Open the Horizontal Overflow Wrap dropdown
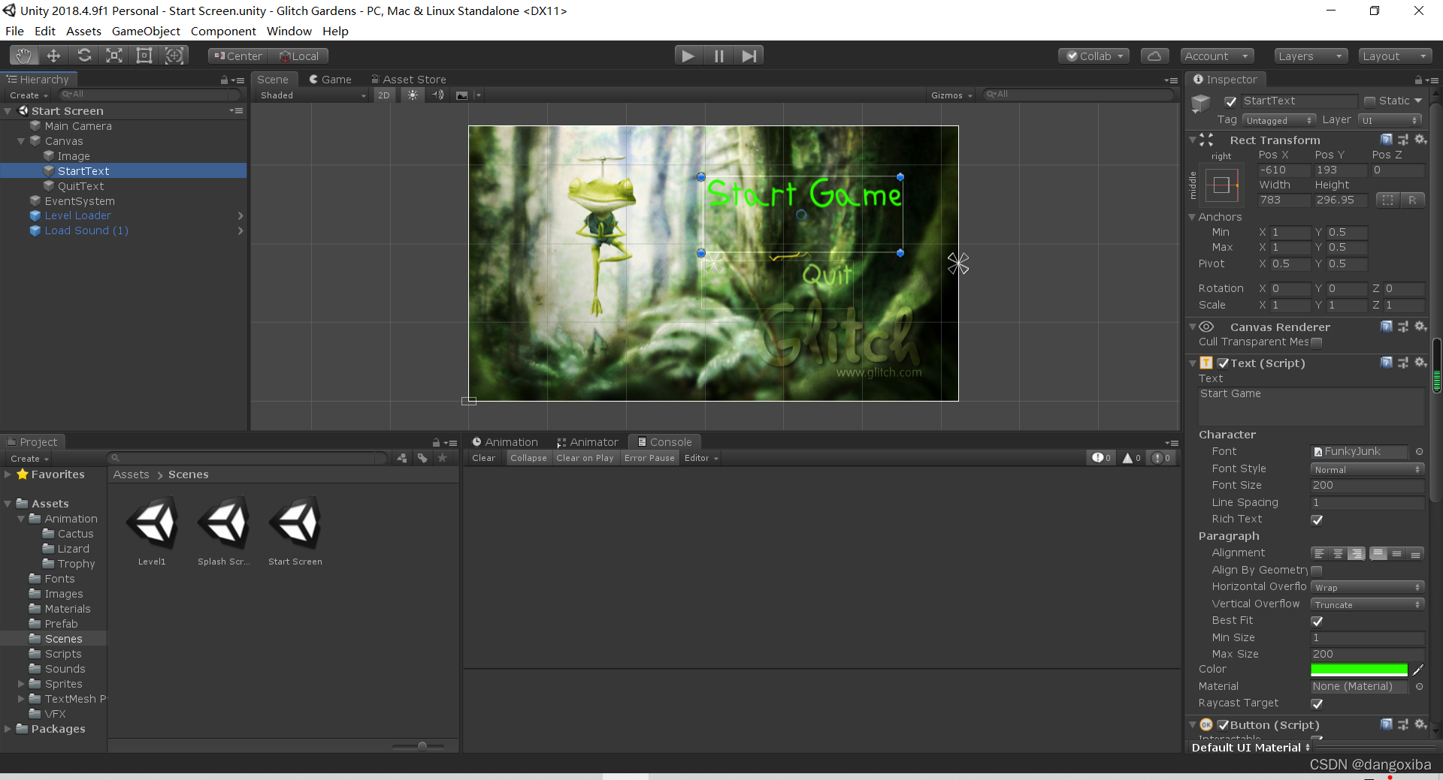This screenshot has height=780, width=1443. point(1367,587)
